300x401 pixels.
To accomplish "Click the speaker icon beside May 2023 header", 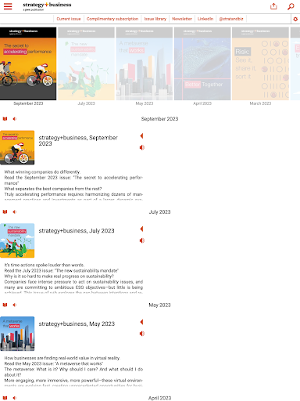I will [x=15, y=305].
